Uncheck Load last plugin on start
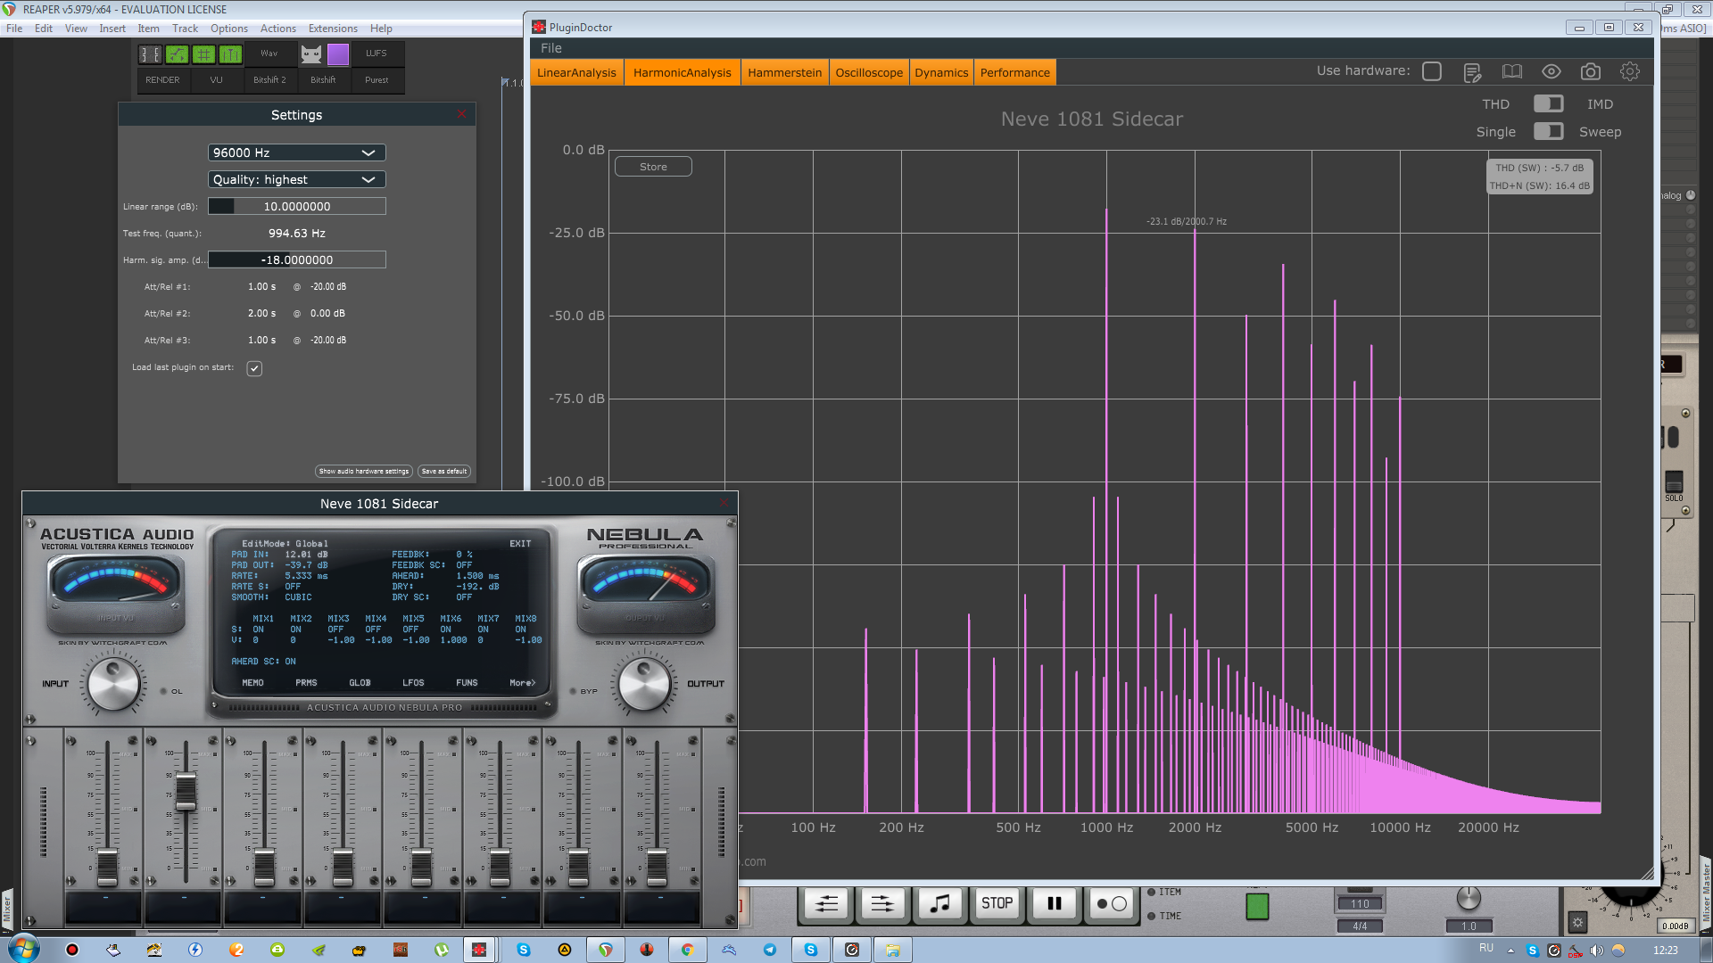 254,368
